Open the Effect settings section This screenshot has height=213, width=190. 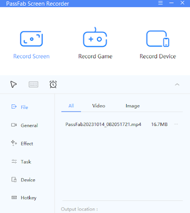pyautogui.click(x=27, y=143)
